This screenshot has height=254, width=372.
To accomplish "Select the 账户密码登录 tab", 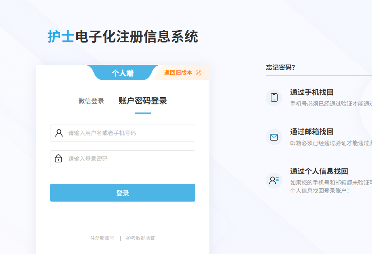I will click(143, 101).
